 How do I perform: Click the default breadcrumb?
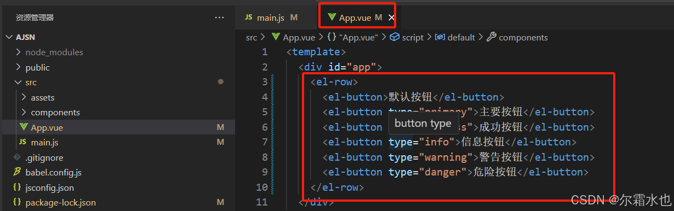461,38
